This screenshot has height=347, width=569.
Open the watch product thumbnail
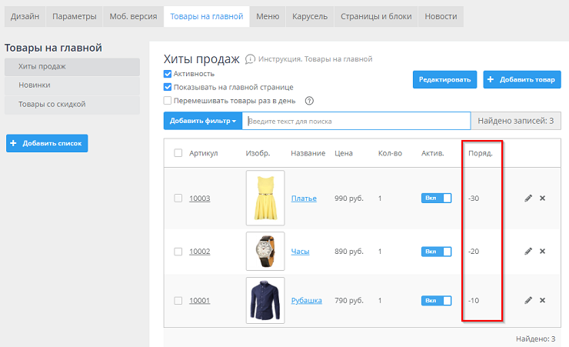[x=265, y=252]
